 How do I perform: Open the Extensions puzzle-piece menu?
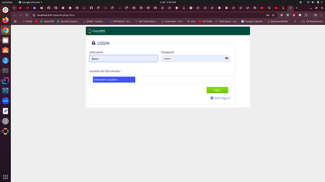[x=306, y=15]
